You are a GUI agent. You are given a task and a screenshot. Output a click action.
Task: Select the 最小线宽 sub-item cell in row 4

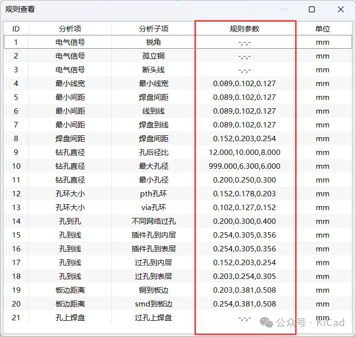153,84
